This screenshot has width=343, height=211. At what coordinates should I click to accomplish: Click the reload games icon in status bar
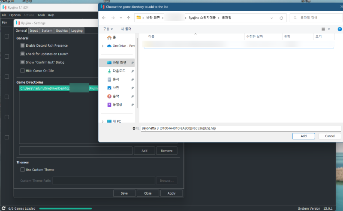click(3, 208)
